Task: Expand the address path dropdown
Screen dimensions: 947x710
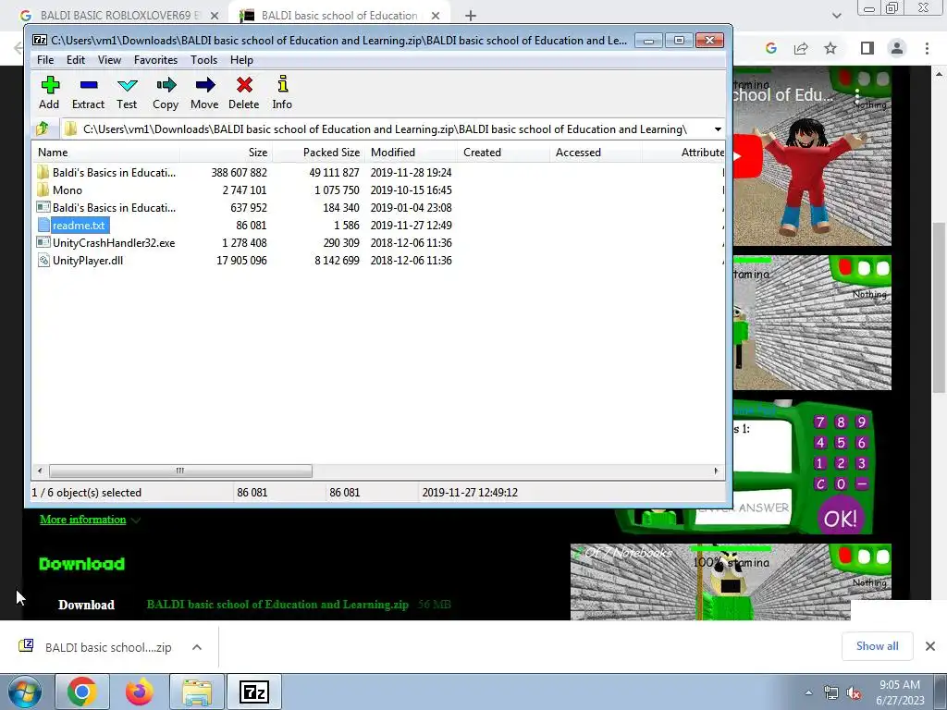Action: (x=718, y=129)
